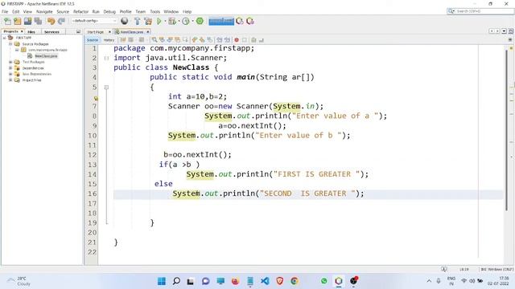Screen dimensions: 515x289
Task: Open WhatsApp from the taskbar
Action: coord(323,281)
